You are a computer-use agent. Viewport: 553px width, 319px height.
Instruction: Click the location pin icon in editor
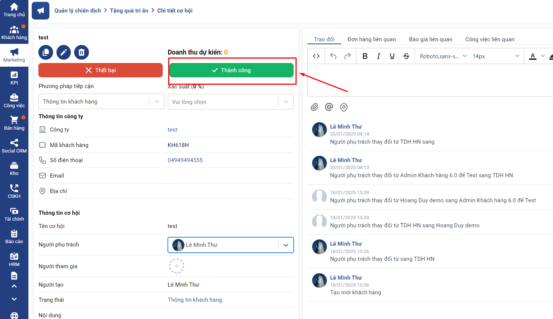click(344, 107)
